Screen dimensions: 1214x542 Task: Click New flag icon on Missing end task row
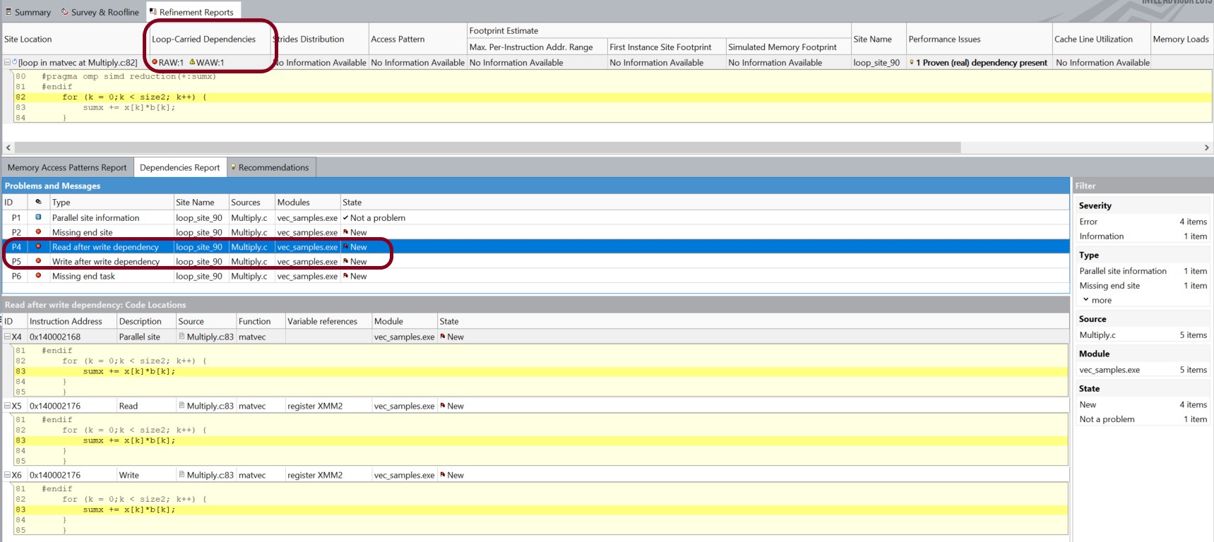[x=345, y=276]
